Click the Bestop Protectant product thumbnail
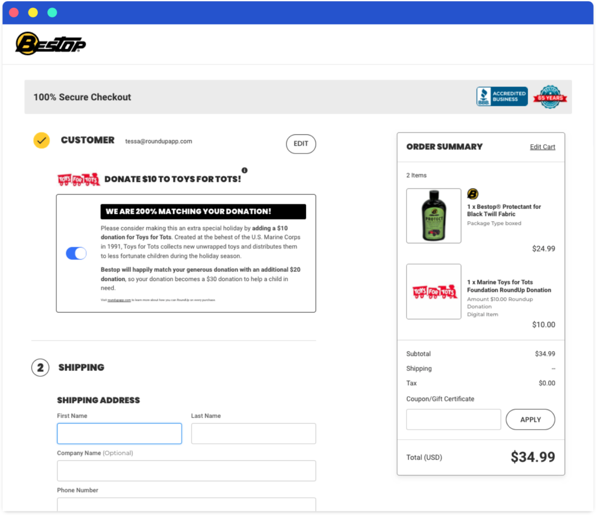This screenshot has width=596, height=515. pos(434,216)
